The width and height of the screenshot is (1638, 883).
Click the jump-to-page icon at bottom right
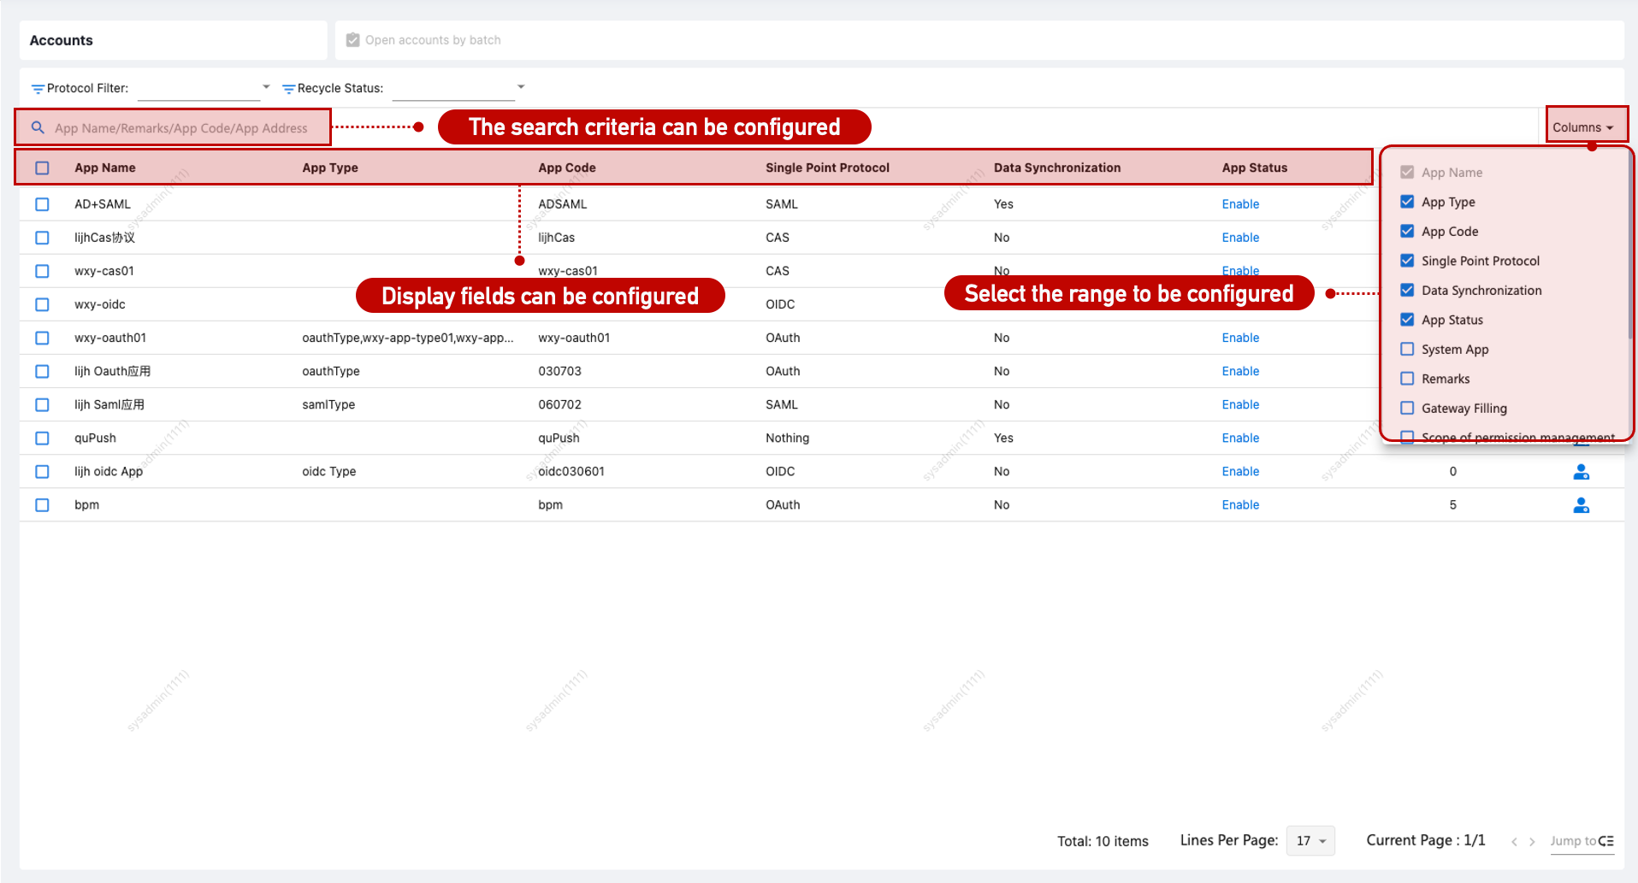click(1607, 841)
